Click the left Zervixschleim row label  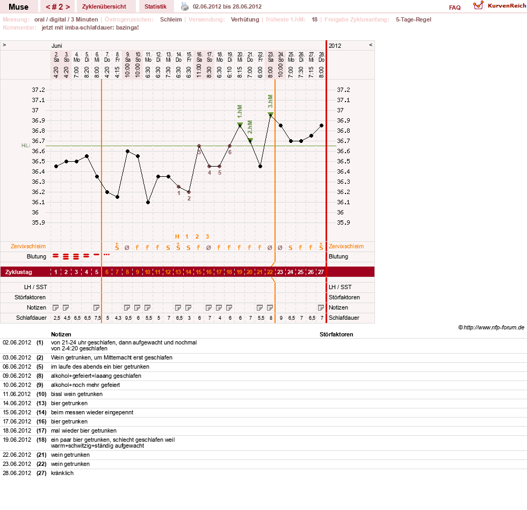pyautogui.click(x=28, y=247)
